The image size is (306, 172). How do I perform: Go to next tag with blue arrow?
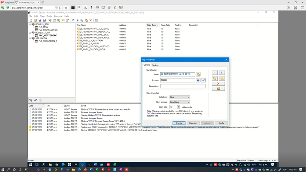222,73
